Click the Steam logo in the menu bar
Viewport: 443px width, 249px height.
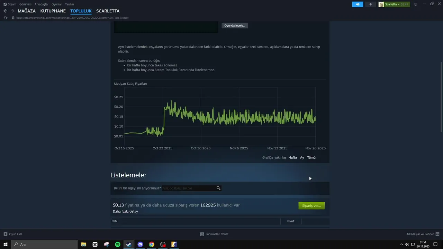coord(4,4)
